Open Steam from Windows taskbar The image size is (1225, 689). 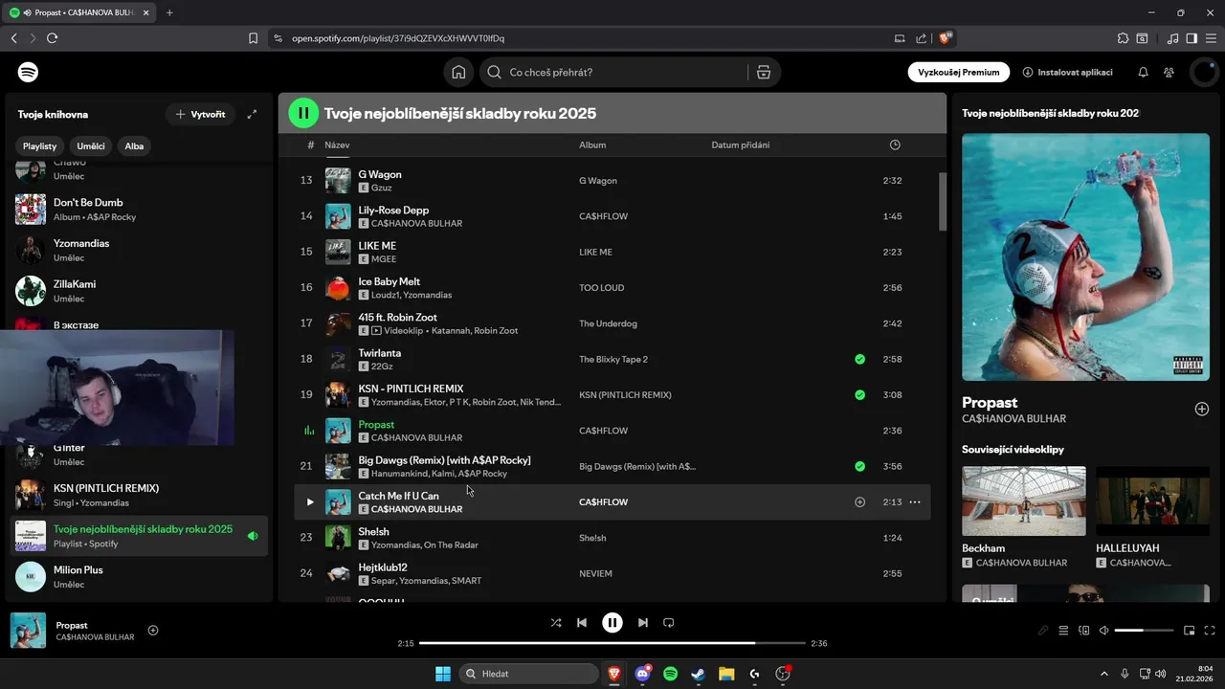[699, 674]
